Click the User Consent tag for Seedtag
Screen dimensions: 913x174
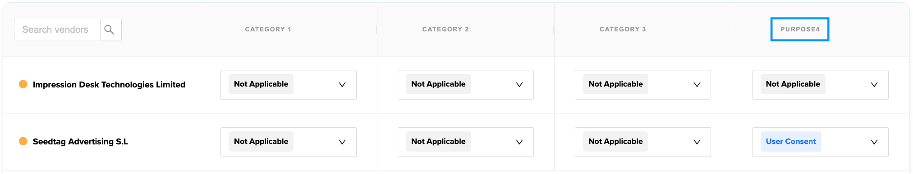(791, 142)
